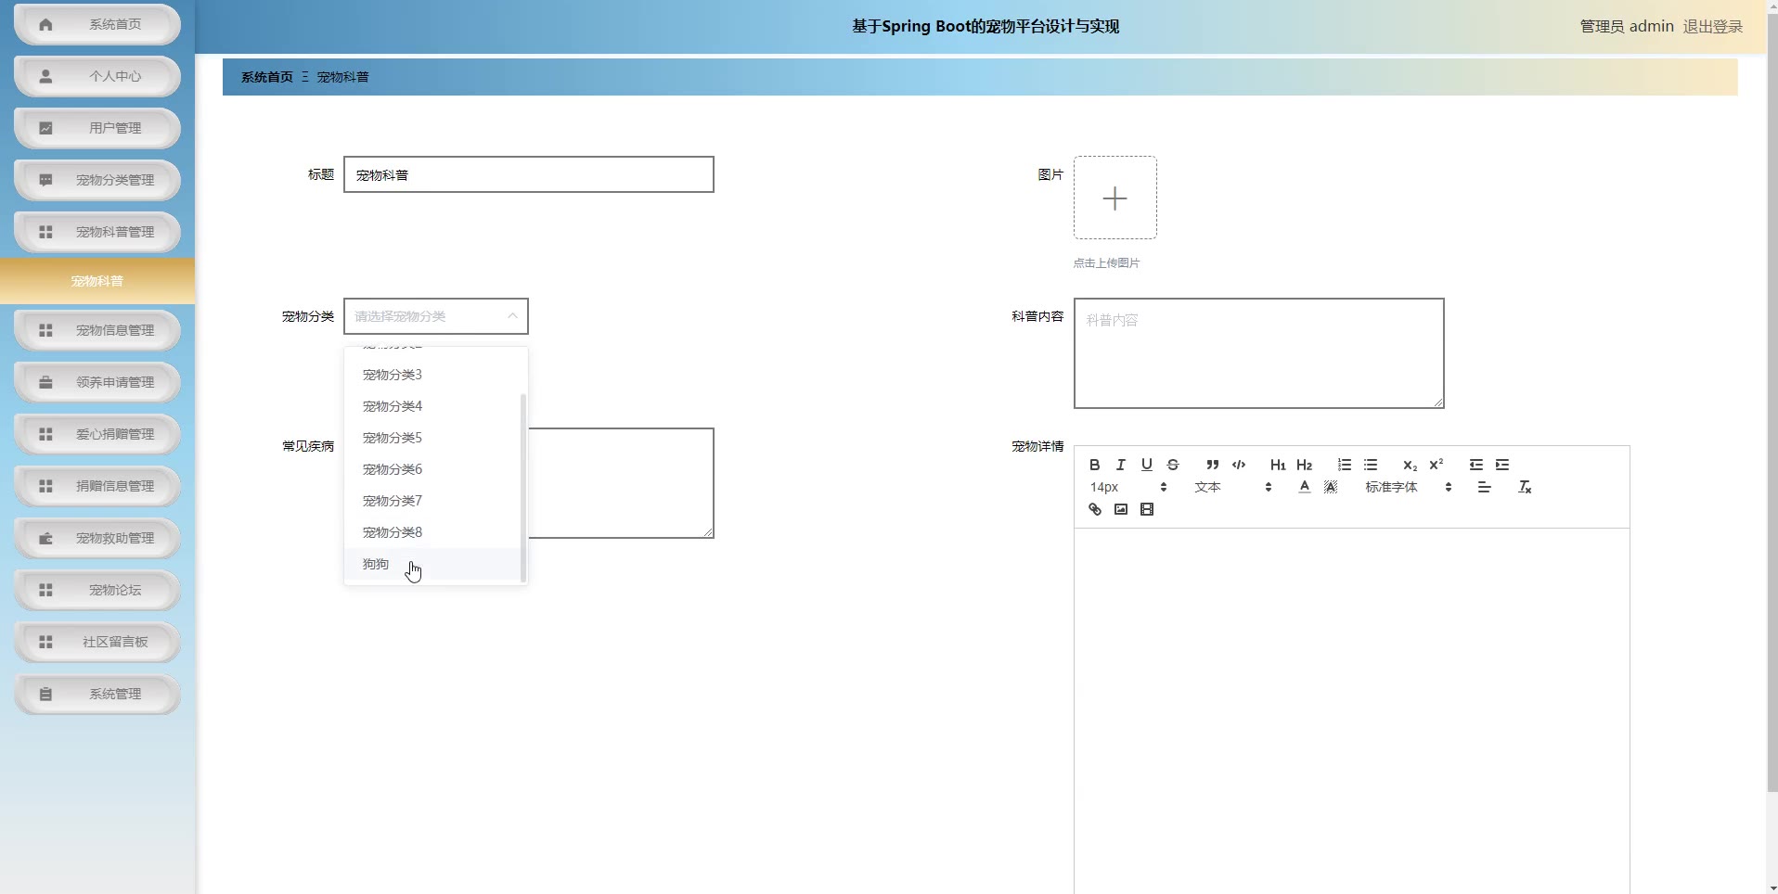Insert a hyperlink

click(1094, 509)
